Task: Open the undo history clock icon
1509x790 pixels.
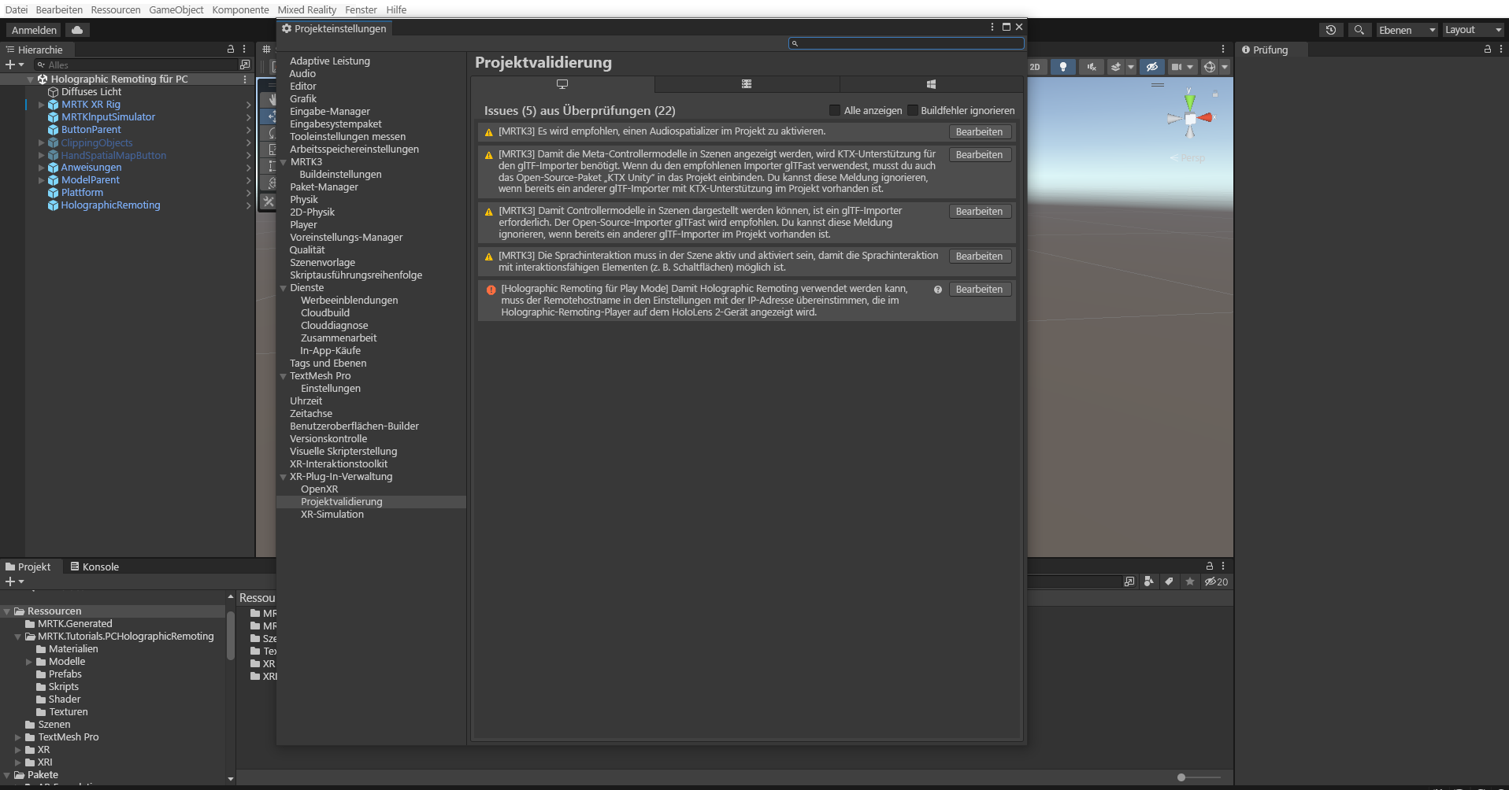Action: (x=1330, y=30)
